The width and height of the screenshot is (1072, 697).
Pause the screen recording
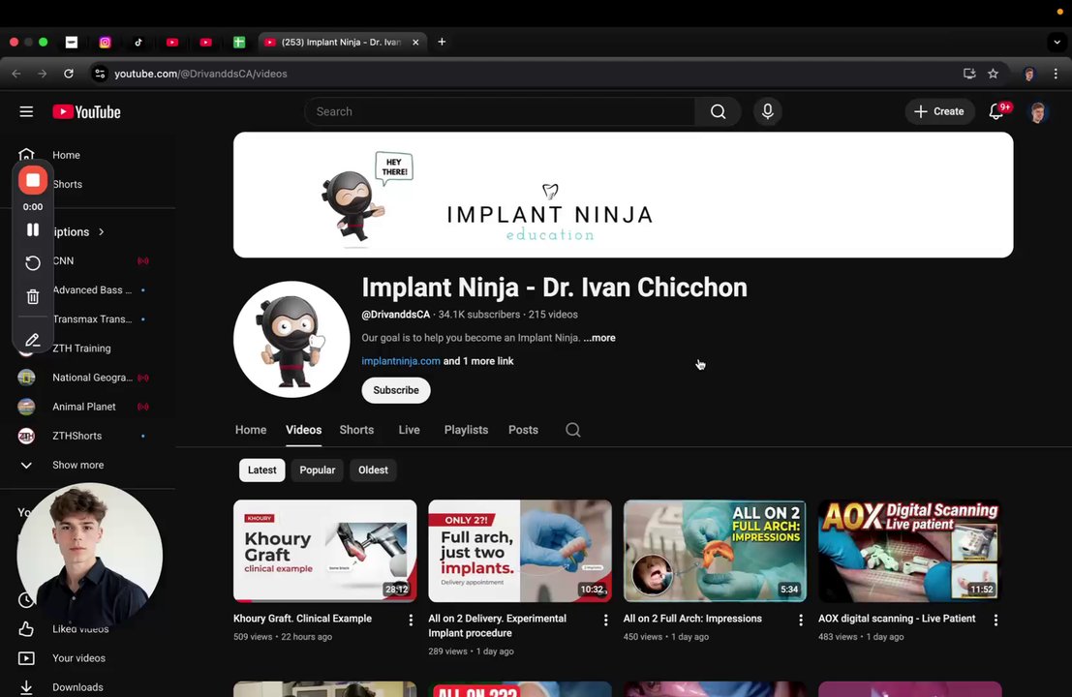[32, 229]
